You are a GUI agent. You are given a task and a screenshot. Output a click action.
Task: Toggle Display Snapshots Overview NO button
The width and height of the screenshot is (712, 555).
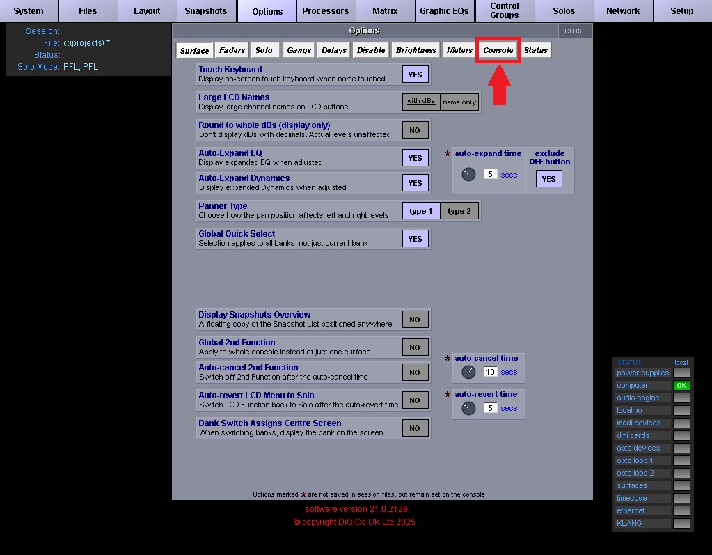pos(415,320)
